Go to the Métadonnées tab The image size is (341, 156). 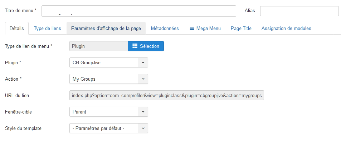pos(165,29)
